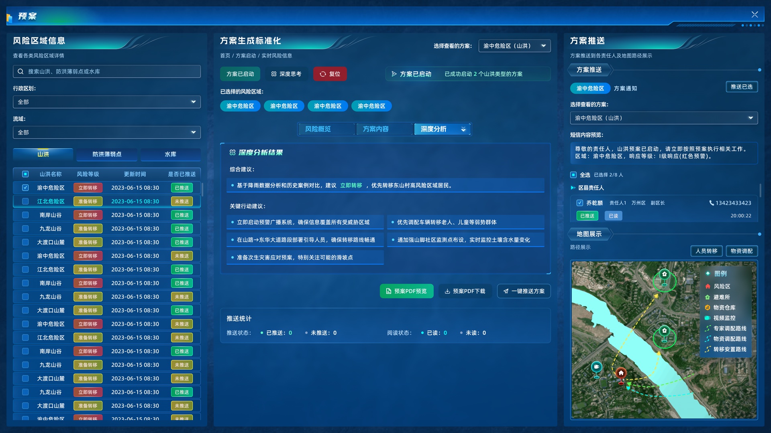Open the right panel 渝中危险区（山洪）dropdown
Image resolution: width=771 pixels, height=433 pixels.
pos(664,118)
